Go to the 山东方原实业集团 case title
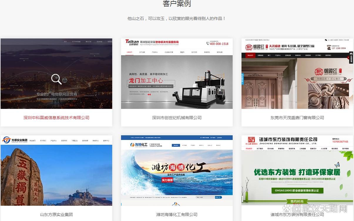 (56, 215)
